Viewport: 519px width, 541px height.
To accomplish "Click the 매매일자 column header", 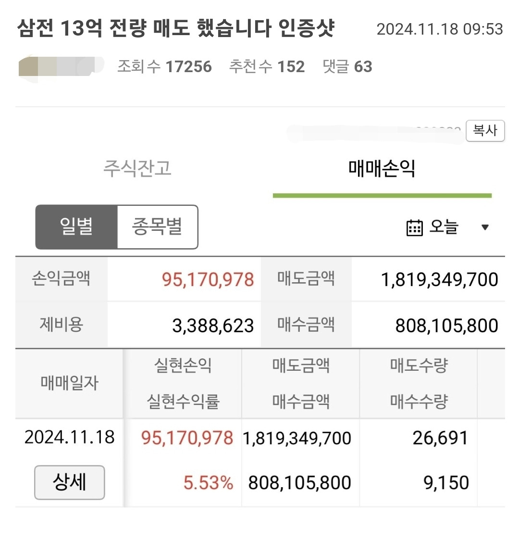I will point(69,384).
